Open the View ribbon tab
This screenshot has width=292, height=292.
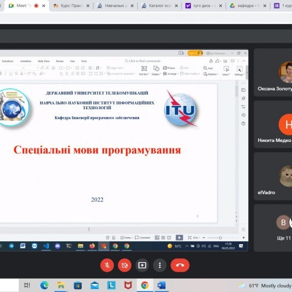point(72,61)
